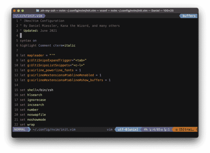Click the folder icon in the title bar

pyautogui.click(x=37, y=11)
